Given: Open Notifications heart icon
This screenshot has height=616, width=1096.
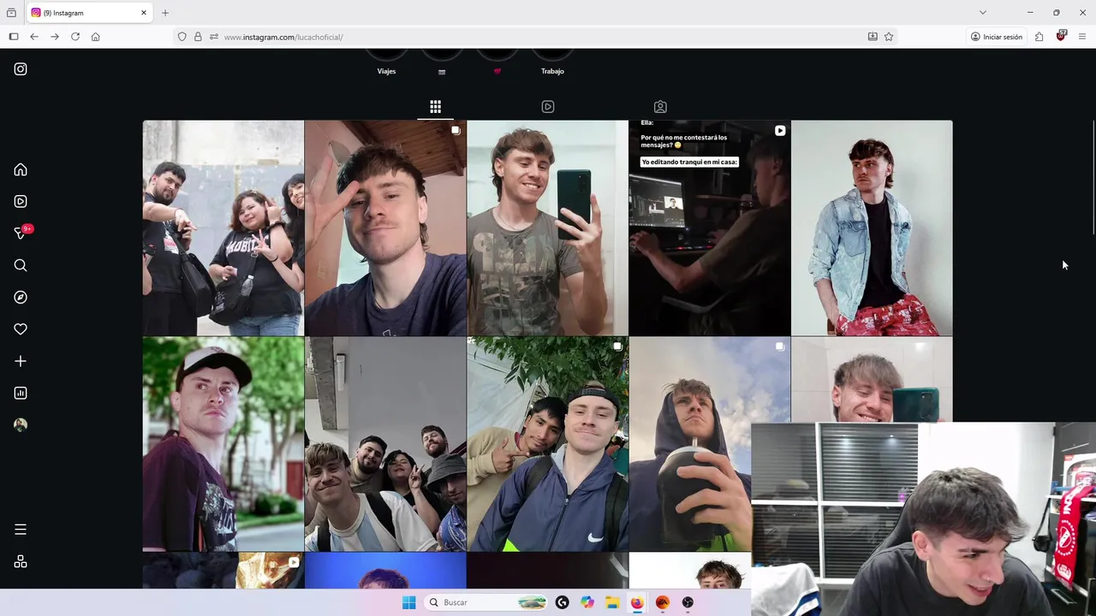Looking at the screenshot, I should (x=21, y=329).
